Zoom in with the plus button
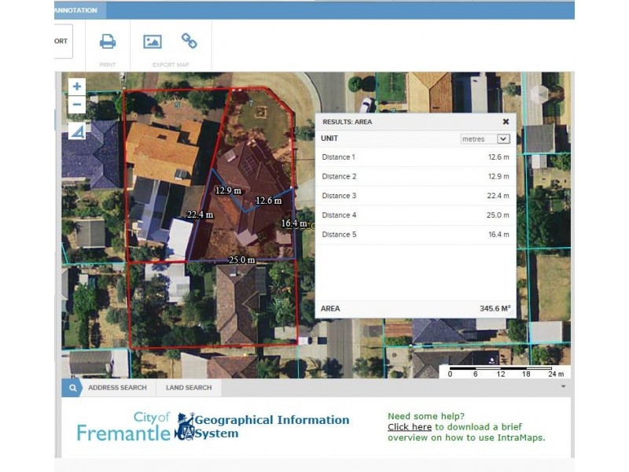 77,87
